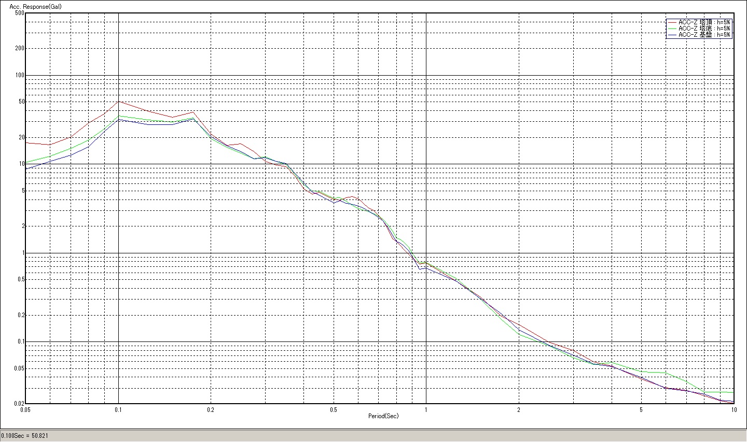The image size is (747, 442).
Task: Click the 10 label at period axis end
Action: (x=734, y=409)
